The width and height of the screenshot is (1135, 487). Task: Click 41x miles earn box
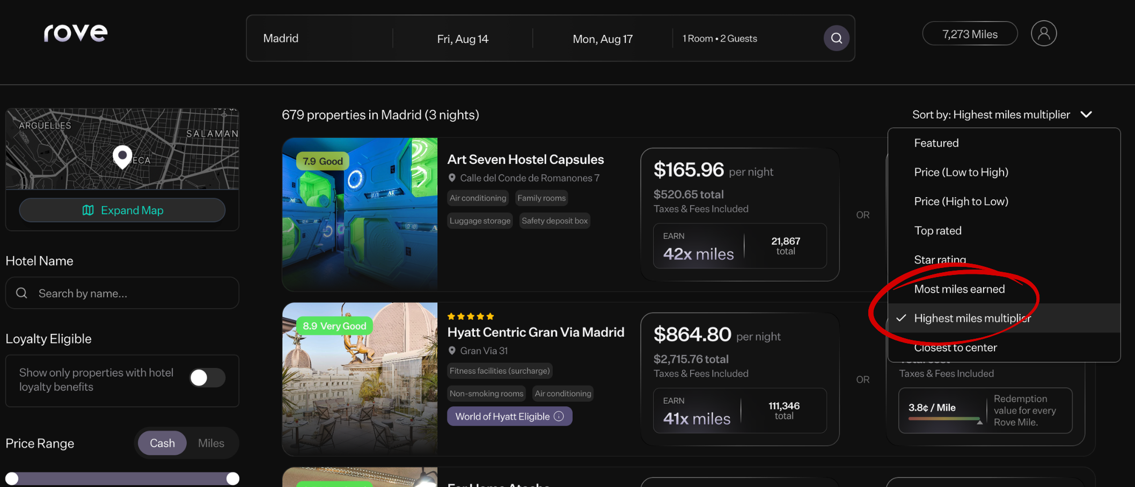coord(739,411)
